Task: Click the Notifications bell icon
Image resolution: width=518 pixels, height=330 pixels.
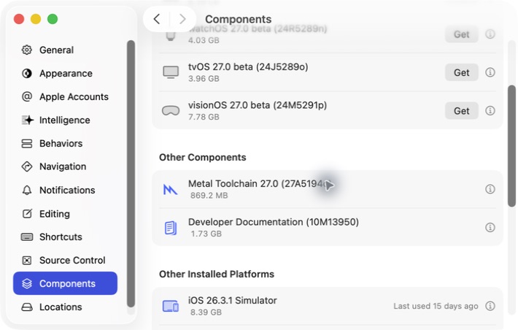Action: coord(27,190)
